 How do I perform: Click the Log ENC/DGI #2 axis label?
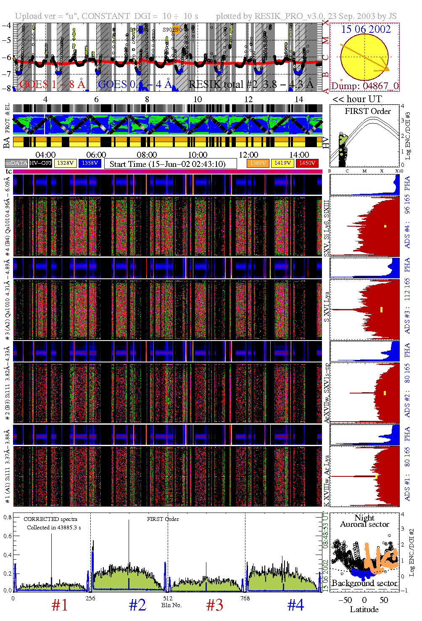tap(411, 552)
